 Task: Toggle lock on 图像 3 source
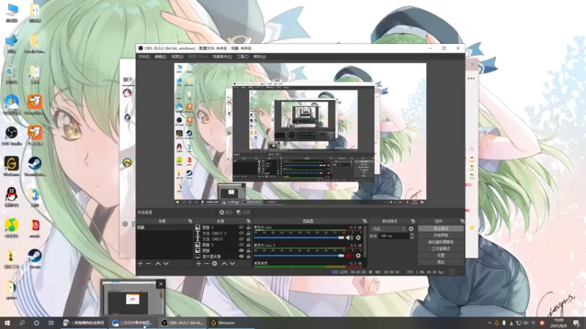coord(248,227)
